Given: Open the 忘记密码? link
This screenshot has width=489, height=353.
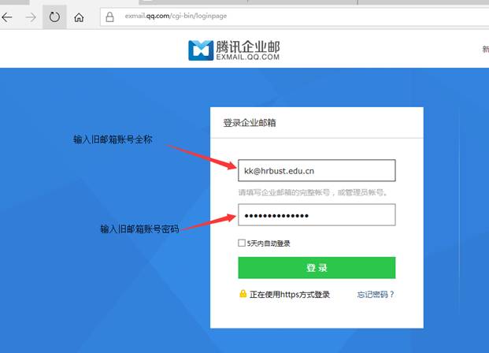Looking at the screenshot, I should pos(376,294).
